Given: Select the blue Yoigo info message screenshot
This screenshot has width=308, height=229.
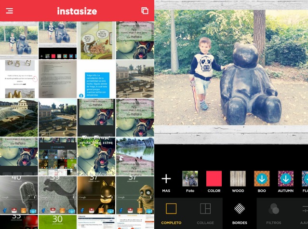Looking at the screenshot, I should point(96,79).
